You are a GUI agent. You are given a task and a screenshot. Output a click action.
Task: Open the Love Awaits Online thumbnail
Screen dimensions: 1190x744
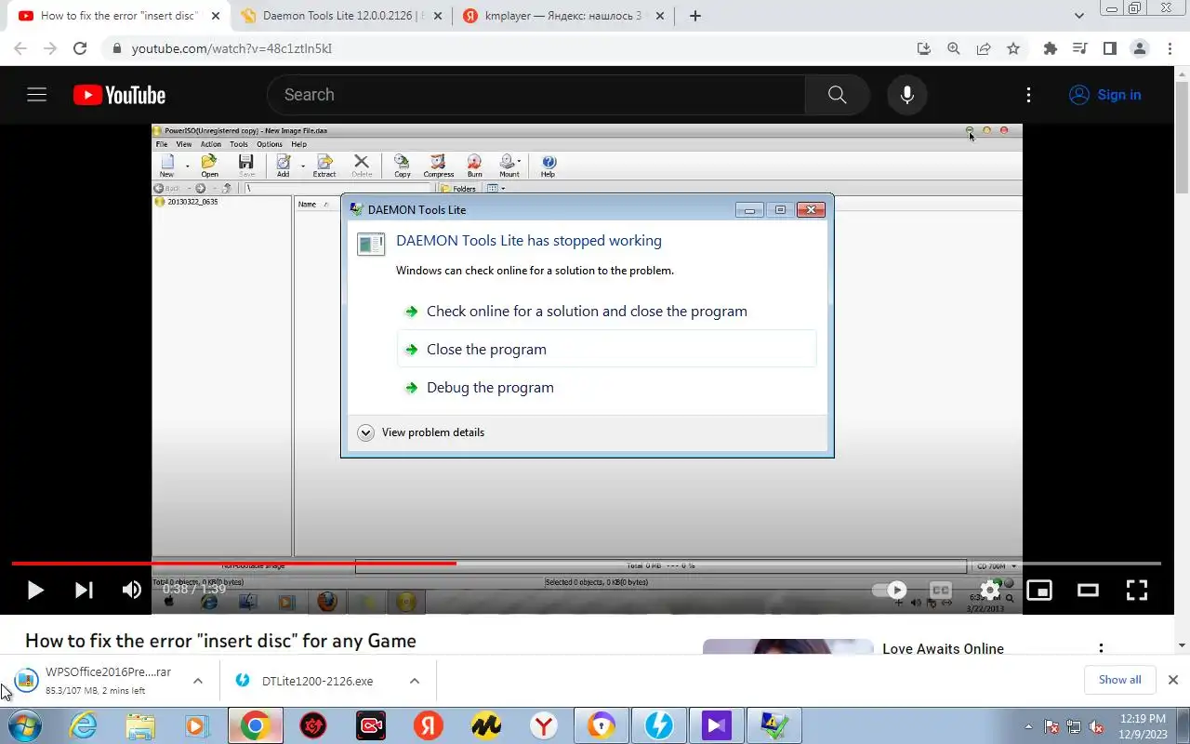point(788,646)
